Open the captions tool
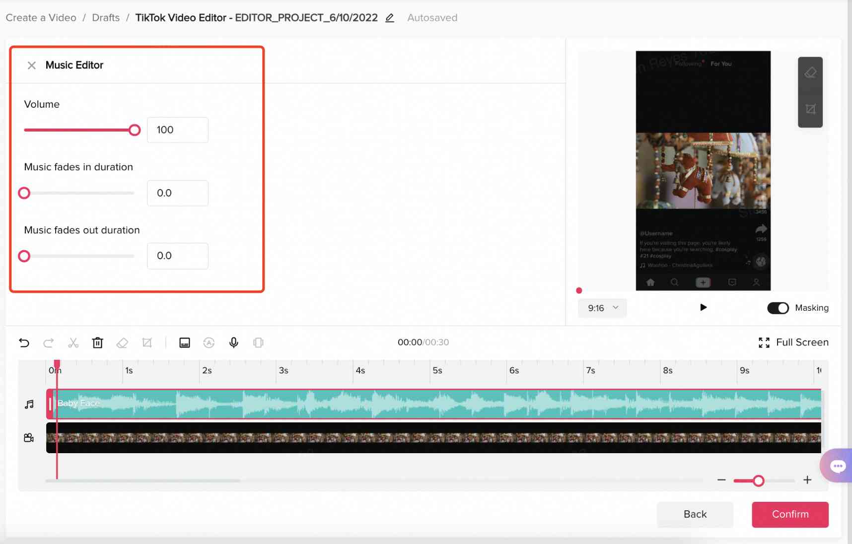 (184, 342)
